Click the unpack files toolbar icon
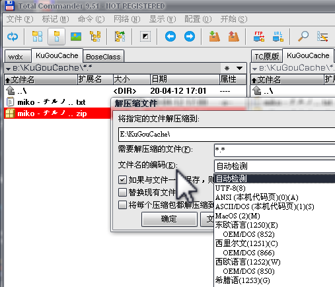Image resolution: width=335 pixels, height=287 pixels. (x=234, y=36)
